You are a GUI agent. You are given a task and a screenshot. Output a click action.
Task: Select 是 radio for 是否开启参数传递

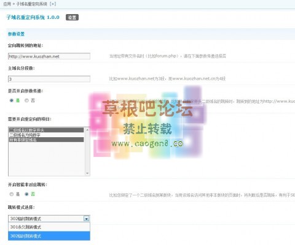tap(12, 100)
